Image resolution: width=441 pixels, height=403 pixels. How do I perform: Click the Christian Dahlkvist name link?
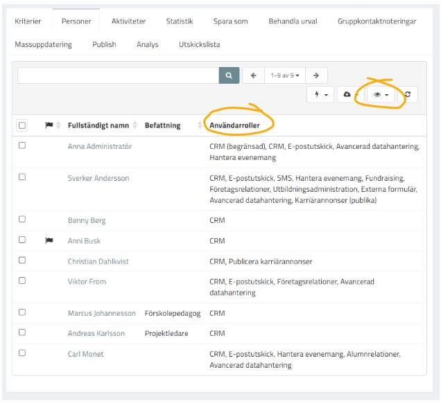pos(98,262)
